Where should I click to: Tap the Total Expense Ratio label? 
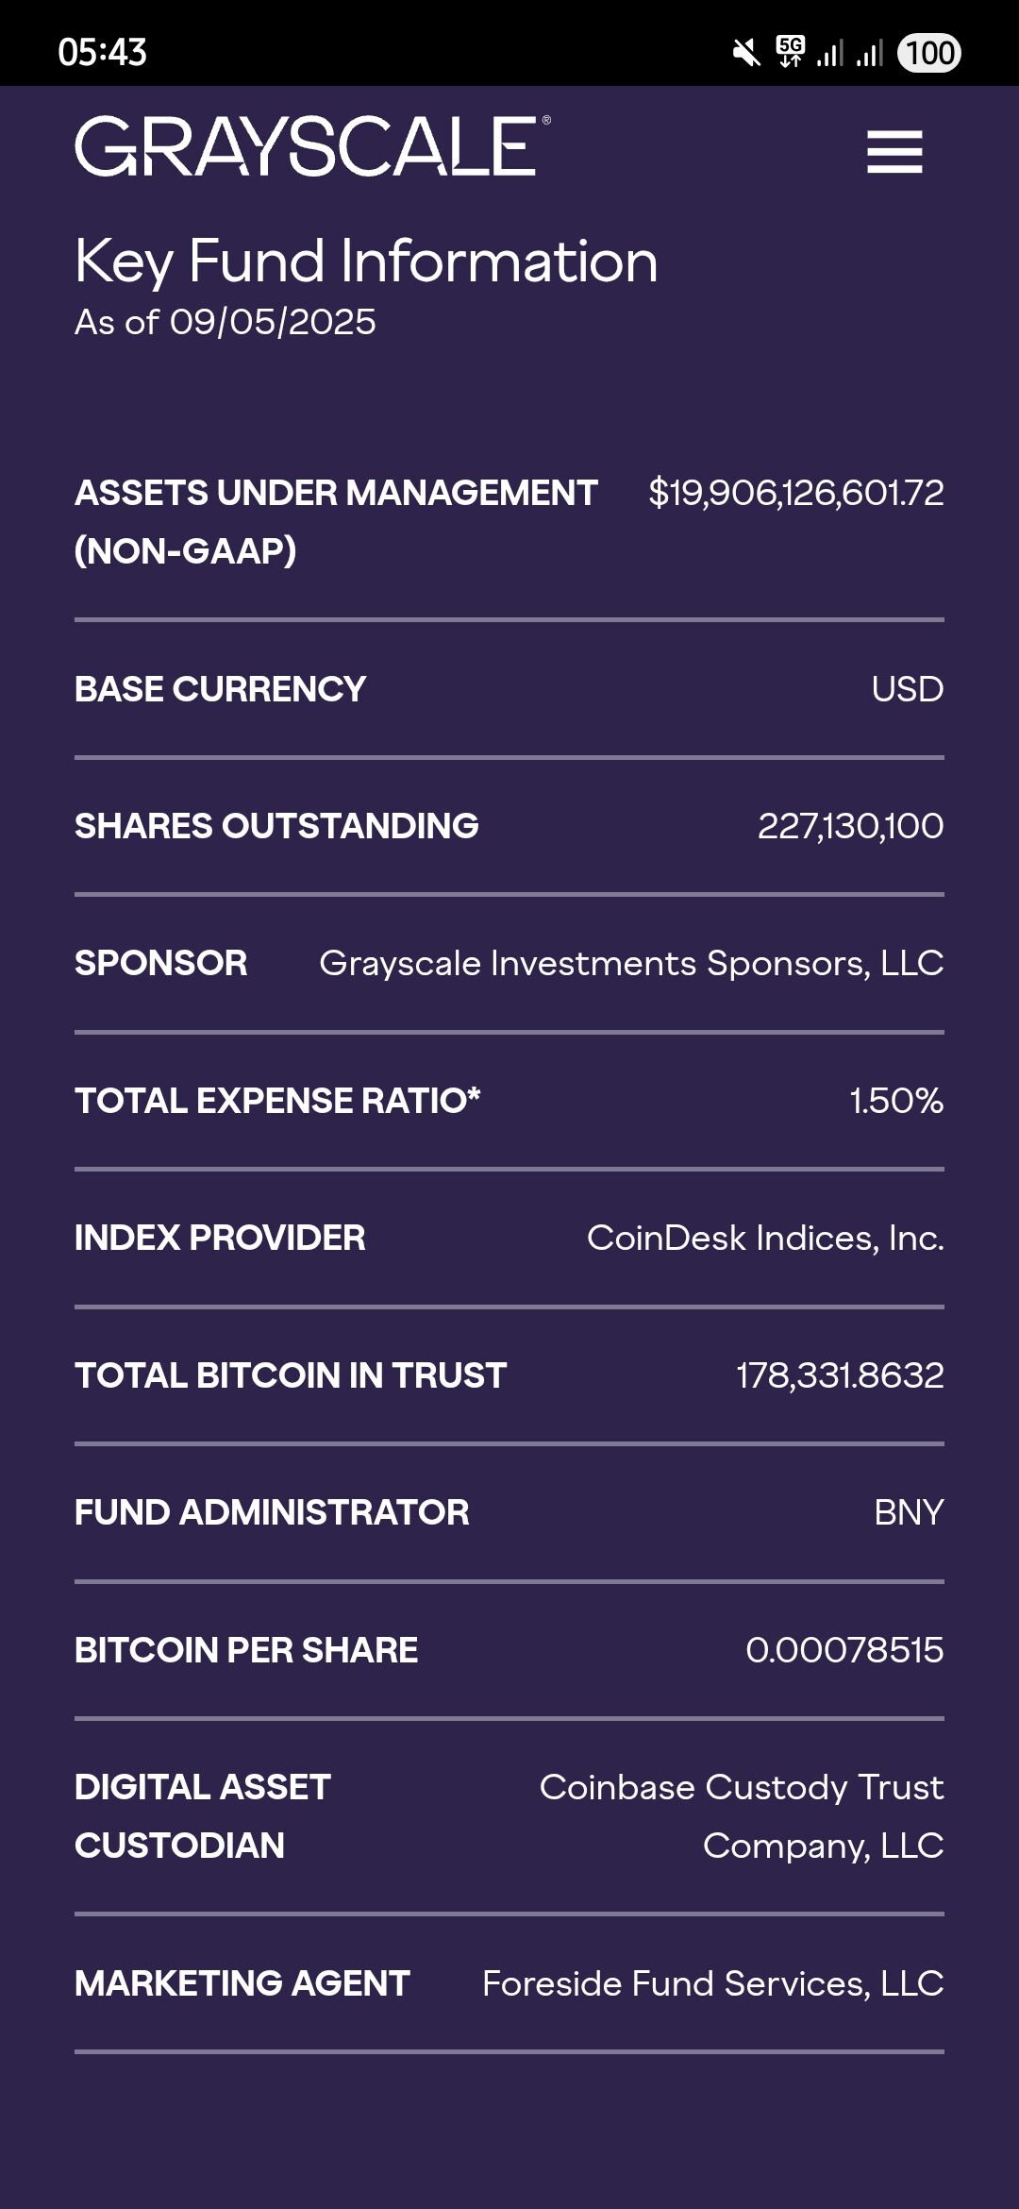coord(277,1101)
